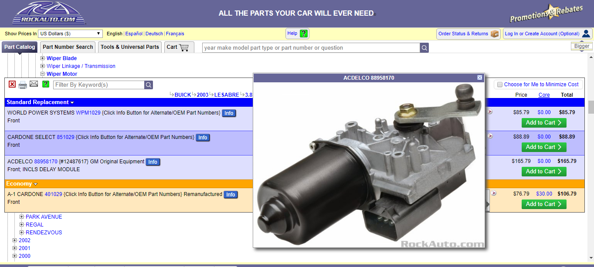
Task: Close the ACDELCO 88958170 image popup
Action: (480, 78)
